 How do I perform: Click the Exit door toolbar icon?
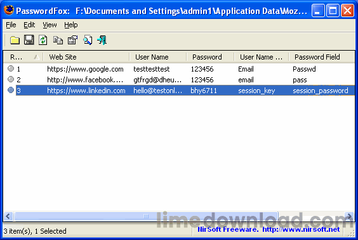[102, 41]
